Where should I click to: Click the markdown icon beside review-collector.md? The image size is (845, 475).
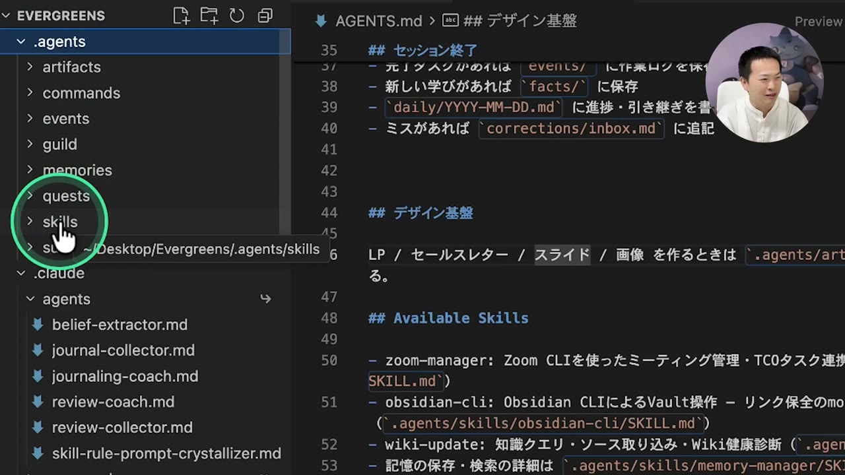click(x=38, y=427)
